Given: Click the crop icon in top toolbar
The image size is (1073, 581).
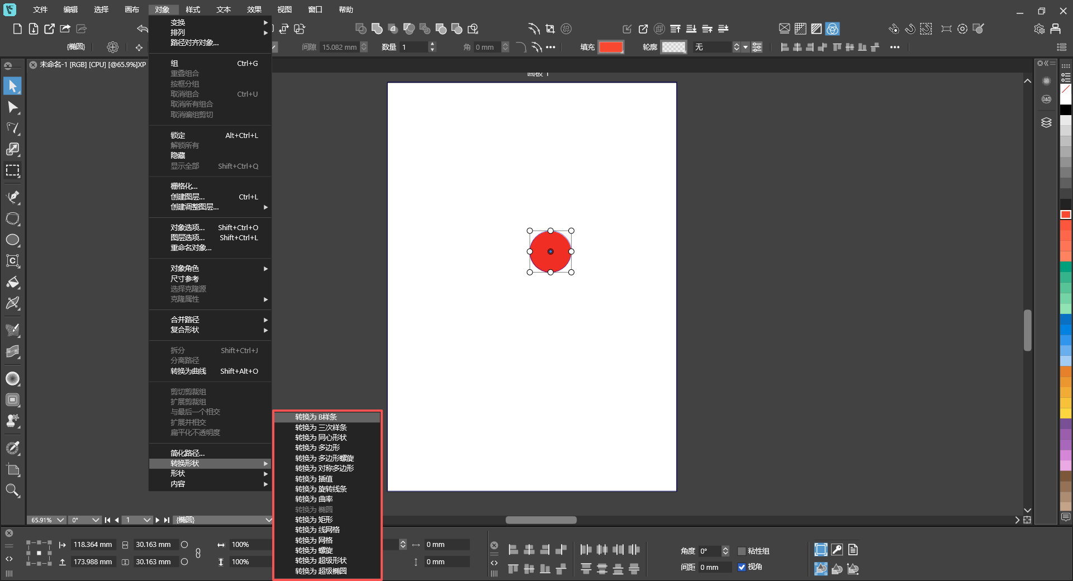Looking at the screenshot, I should [x=550, y=28].
